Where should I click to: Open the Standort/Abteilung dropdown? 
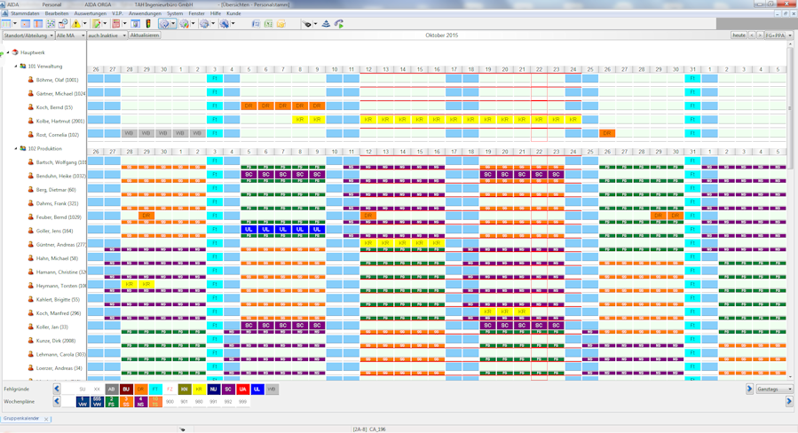click(x=28, y=35)
